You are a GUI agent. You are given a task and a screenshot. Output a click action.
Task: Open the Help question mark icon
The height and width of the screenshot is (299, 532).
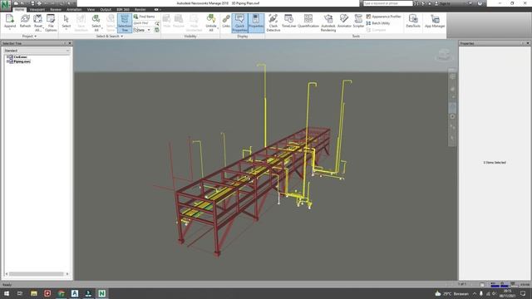[x=480, y=3]
